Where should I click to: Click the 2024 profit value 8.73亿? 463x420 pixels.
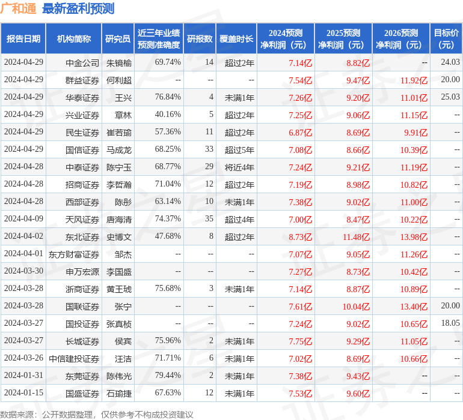[300, 237]
